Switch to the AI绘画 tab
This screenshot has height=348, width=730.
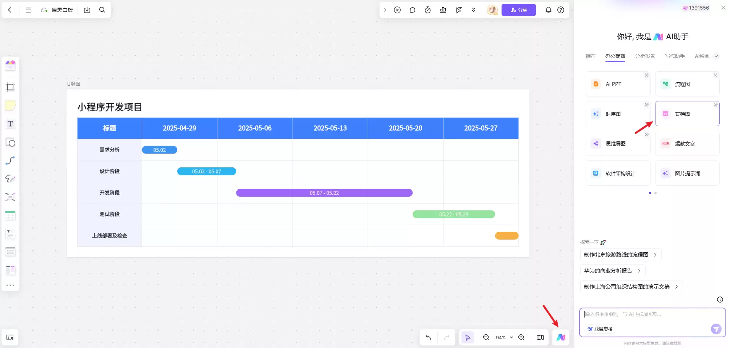(702, 56)
